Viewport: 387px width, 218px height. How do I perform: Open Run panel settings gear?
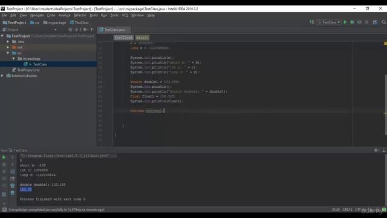[376, 150]
